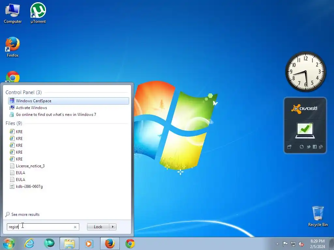
Task: Click the Windows CardSpace result icon
Action: click(12, 101)
